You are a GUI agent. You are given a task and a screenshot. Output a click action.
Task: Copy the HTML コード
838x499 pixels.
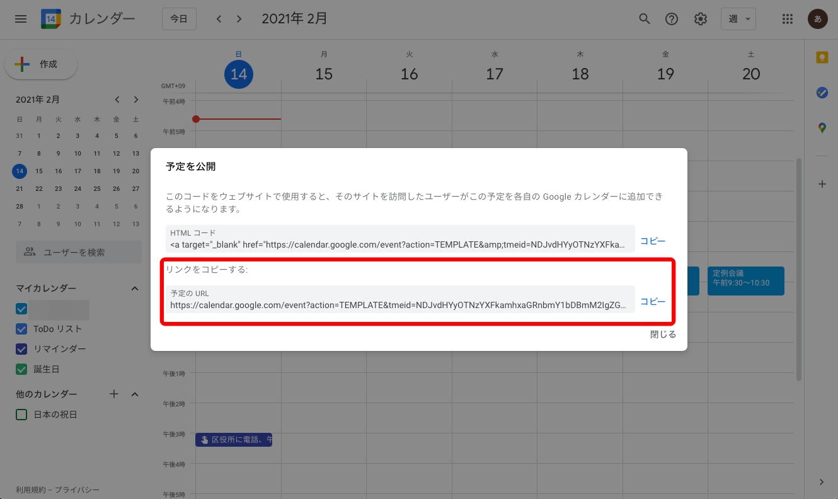tap(653, 241)
